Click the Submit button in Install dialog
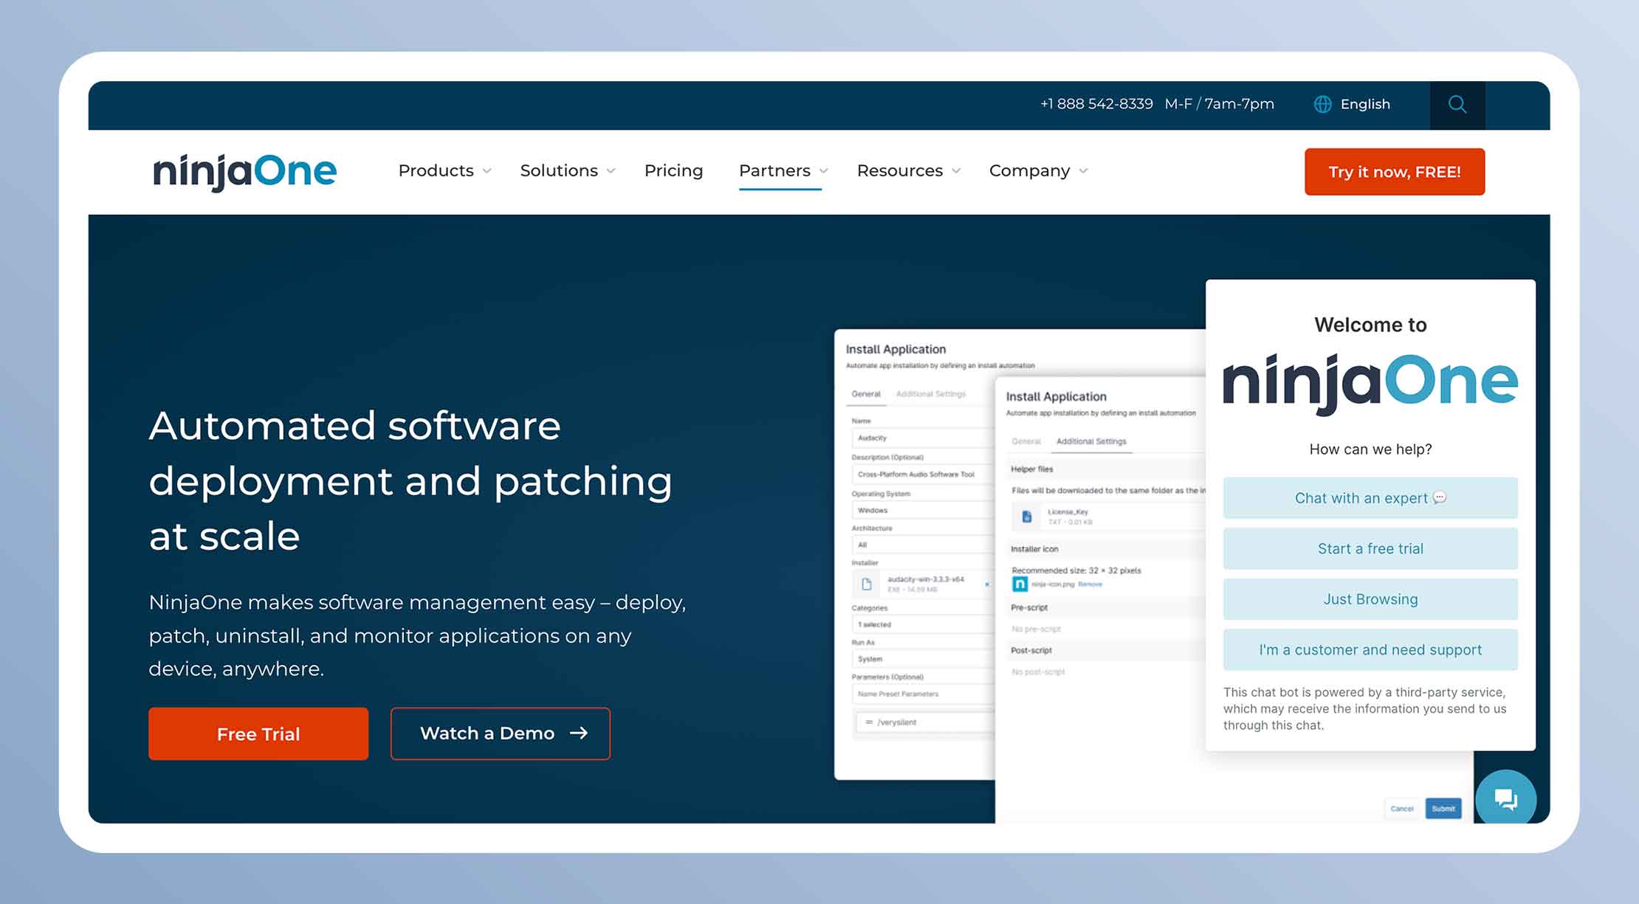The width and height of the screenshot is (1639, 904). pyautogui.click(x=1443, y=809)
